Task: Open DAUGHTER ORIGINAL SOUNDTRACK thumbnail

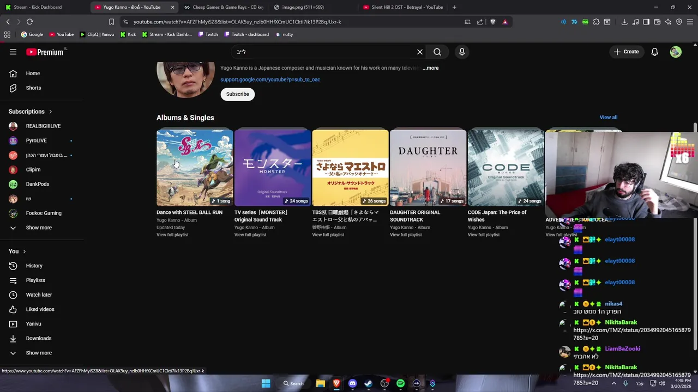Action: 428,168
